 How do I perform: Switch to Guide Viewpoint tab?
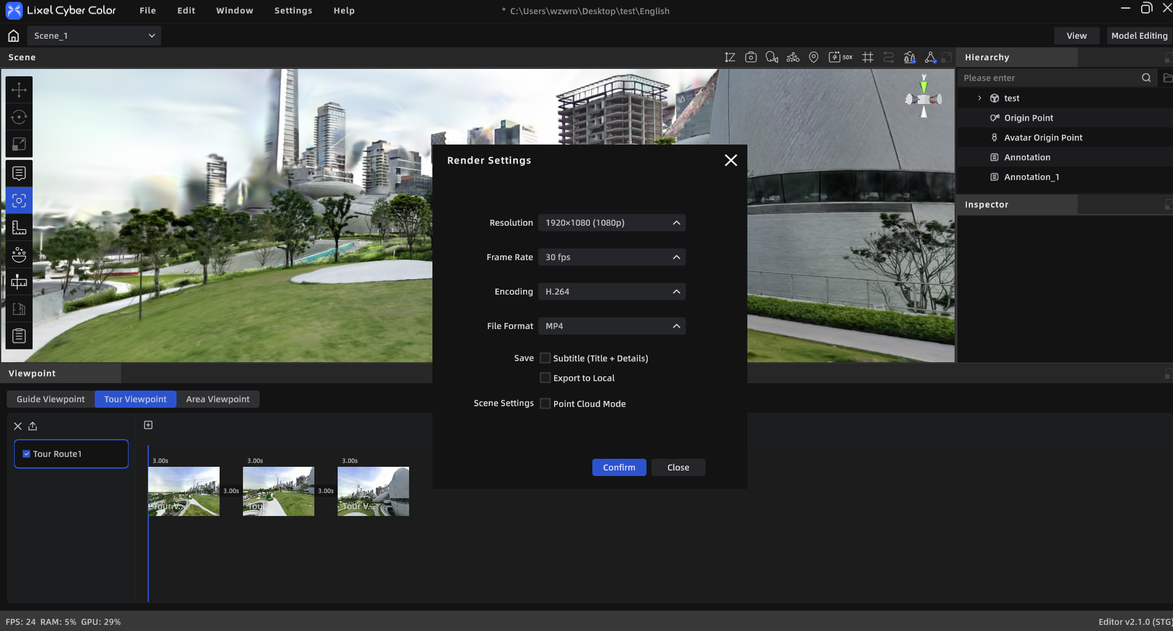point(50,399)
